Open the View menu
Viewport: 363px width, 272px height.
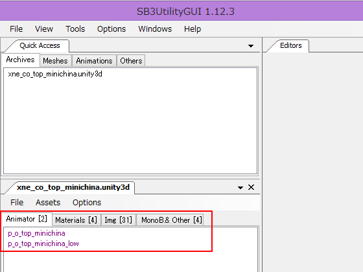coord(44,29)
